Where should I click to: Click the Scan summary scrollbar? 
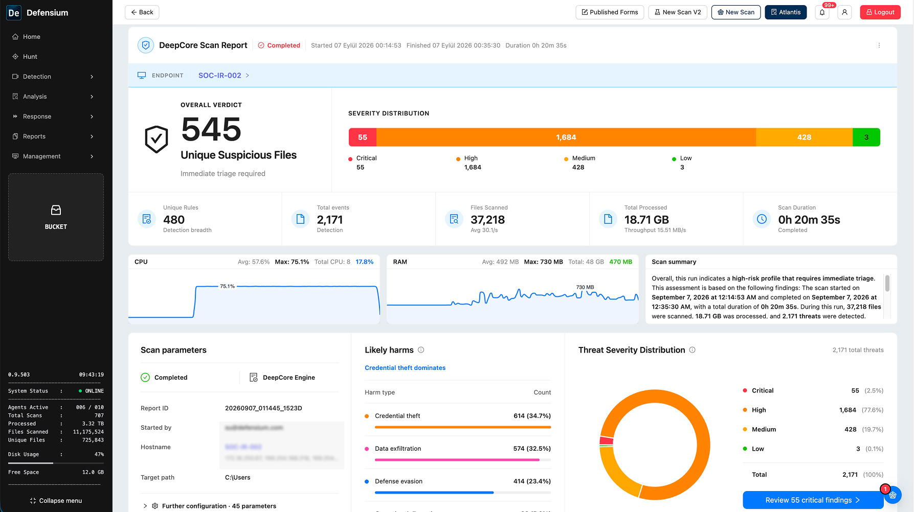[887, 284]
